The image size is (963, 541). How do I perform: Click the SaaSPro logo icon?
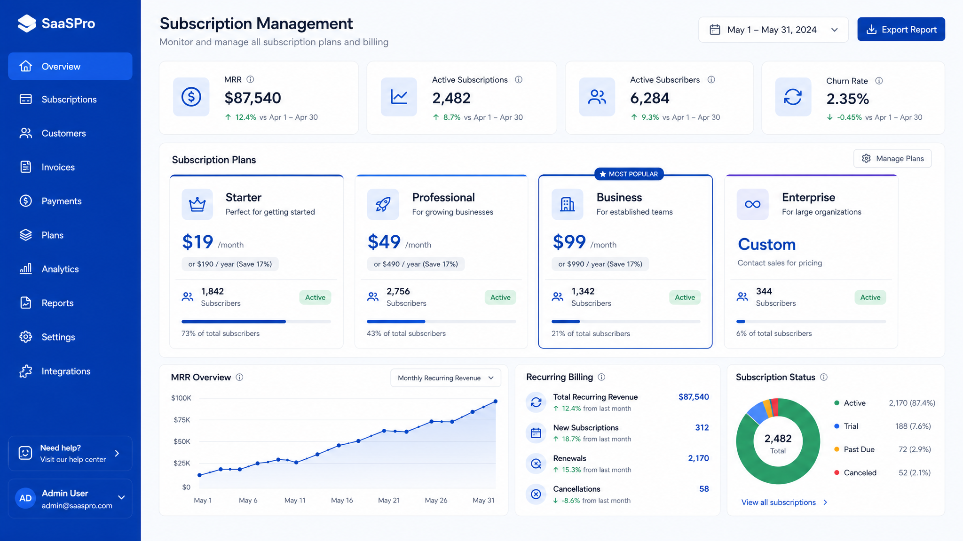click(x=27, y=23)
